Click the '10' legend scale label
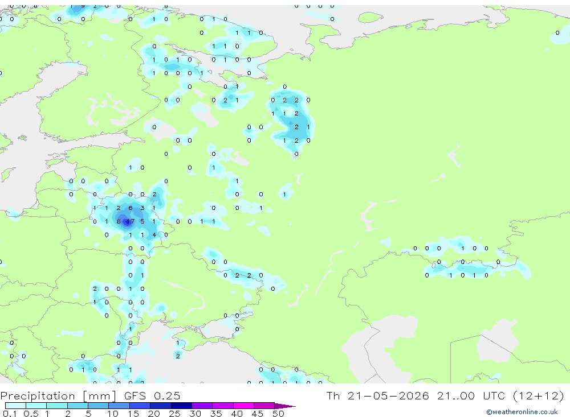This screenshot has height=417, width=570. point(113,414)
